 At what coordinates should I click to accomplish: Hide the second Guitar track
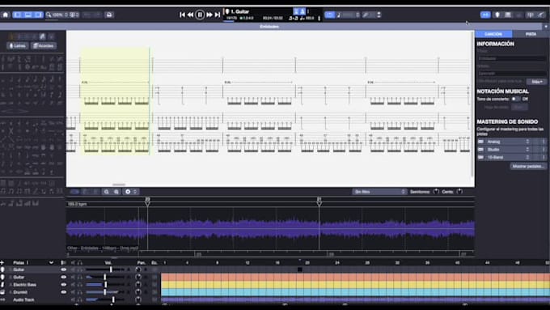coord(63,278)
